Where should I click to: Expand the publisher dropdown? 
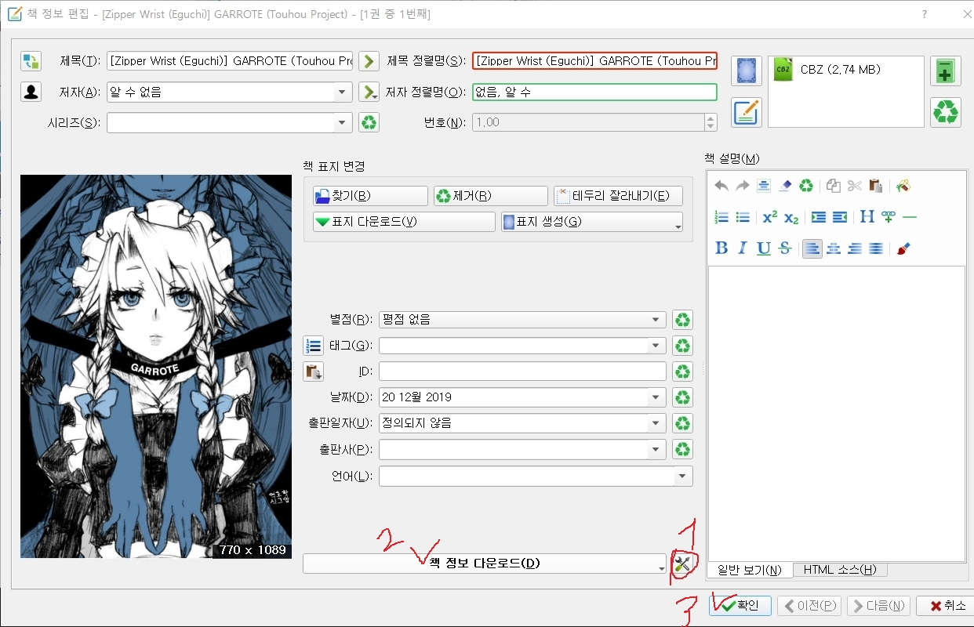pyautogui.click(x=656, y=450)
